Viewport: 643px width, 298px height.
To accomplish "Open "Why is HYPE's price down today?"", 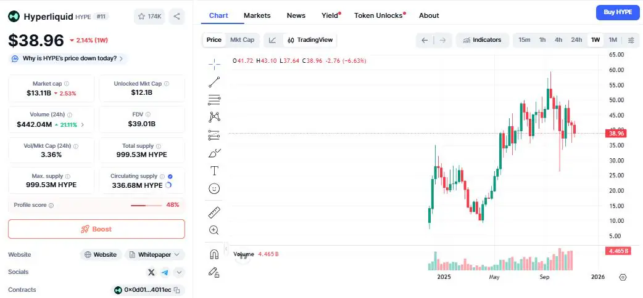I will 67,58.
